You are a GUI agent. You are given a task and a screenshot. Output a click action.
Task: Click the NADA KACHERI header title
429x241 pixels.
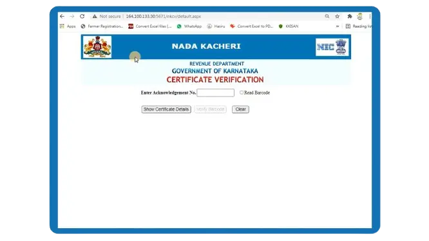tap(206, 46)
